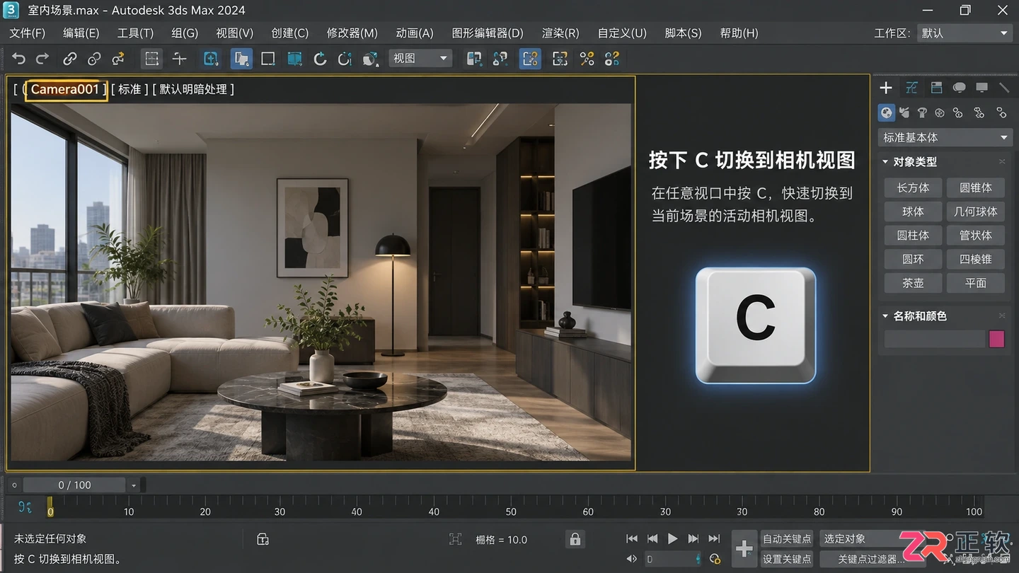Open the 脚本(S) menu

(683, 33)
